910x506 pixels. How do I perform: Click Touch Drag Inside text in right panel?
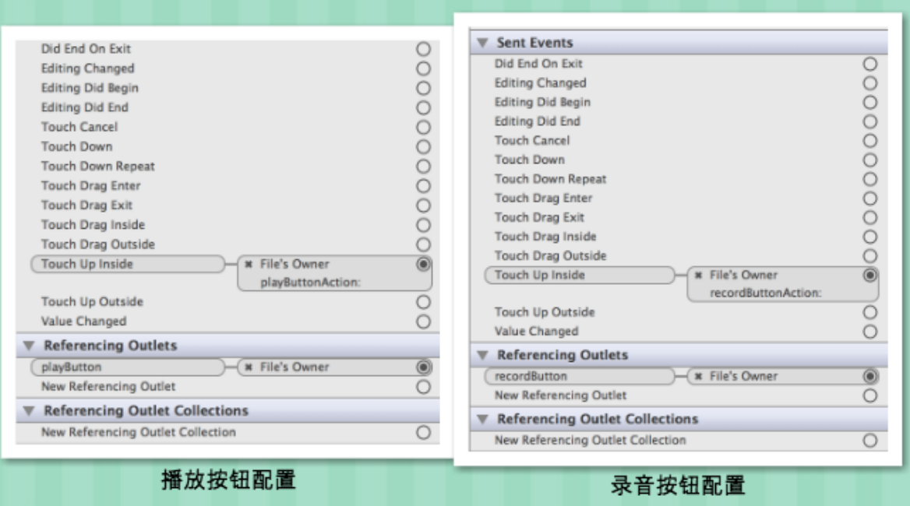[x=545, y=237]
